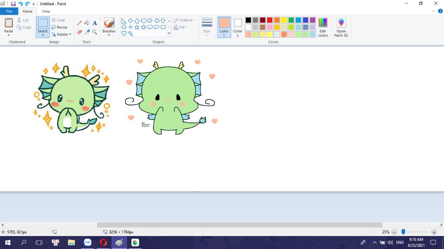Open the Windows Start menu
This screenshot has height=249, width=444.
(x=8, y=243)
